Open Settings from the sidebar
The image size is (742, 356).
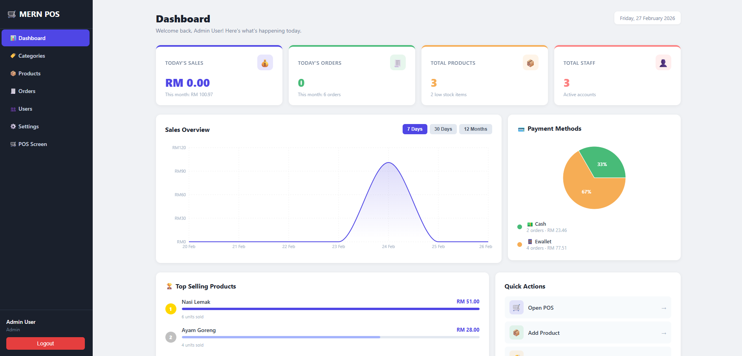click(28, 126)
